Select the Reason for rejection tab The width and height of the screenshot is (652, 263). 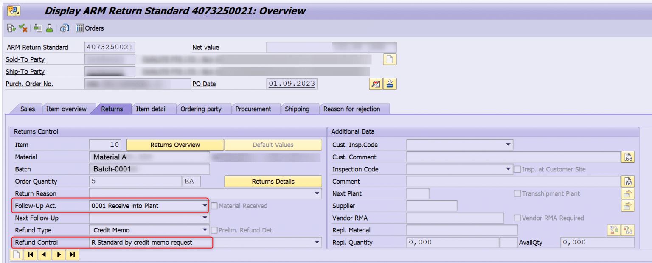click(x=354, y=109)
